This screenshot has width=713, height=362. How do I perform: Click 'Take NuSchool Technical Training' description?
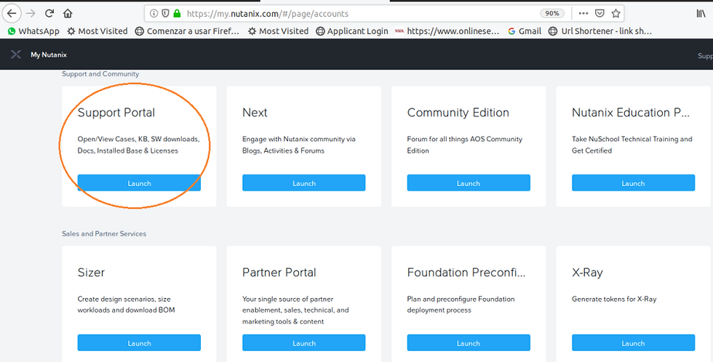click(632, 145)
